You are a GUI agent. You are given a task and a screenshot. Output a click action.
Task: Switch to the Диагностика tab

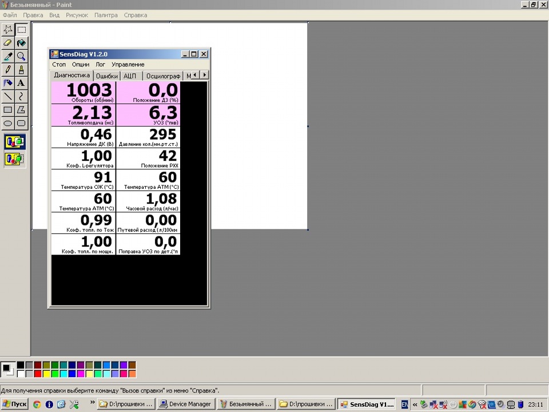click(72, 75)
